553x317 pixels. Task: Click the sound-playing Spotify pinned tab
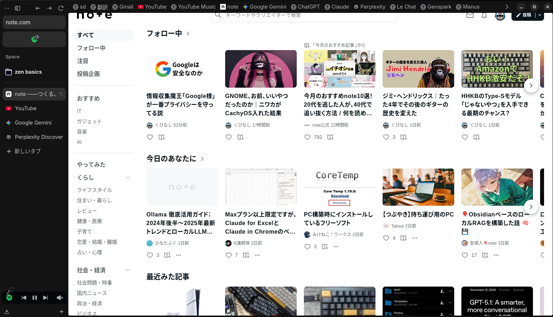click(34, 39)
